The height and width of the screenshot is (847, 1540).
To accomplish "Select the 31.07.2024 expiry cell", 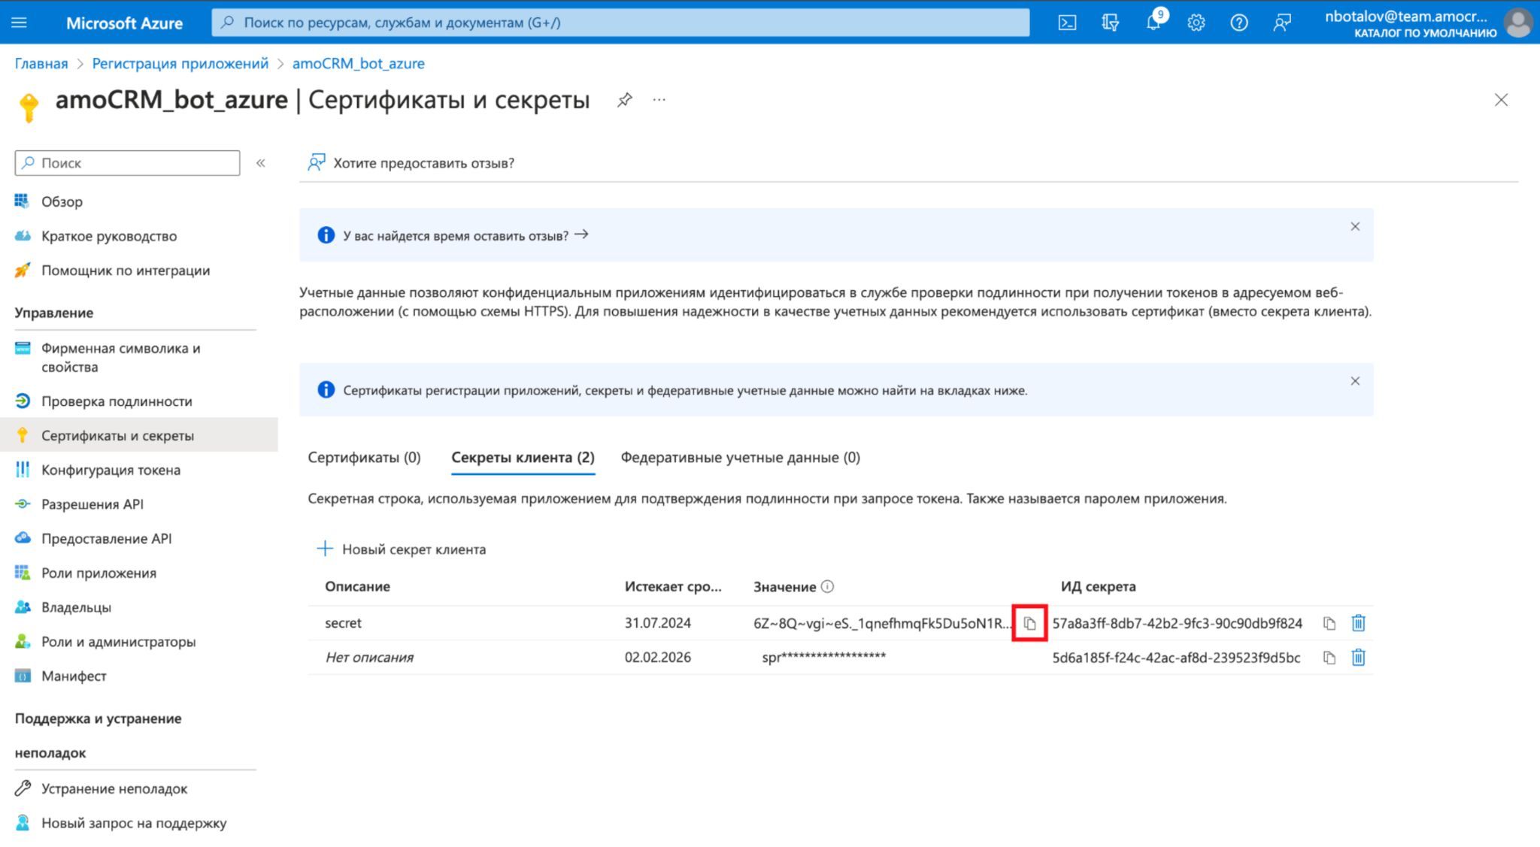I will [x=657, y=623].
